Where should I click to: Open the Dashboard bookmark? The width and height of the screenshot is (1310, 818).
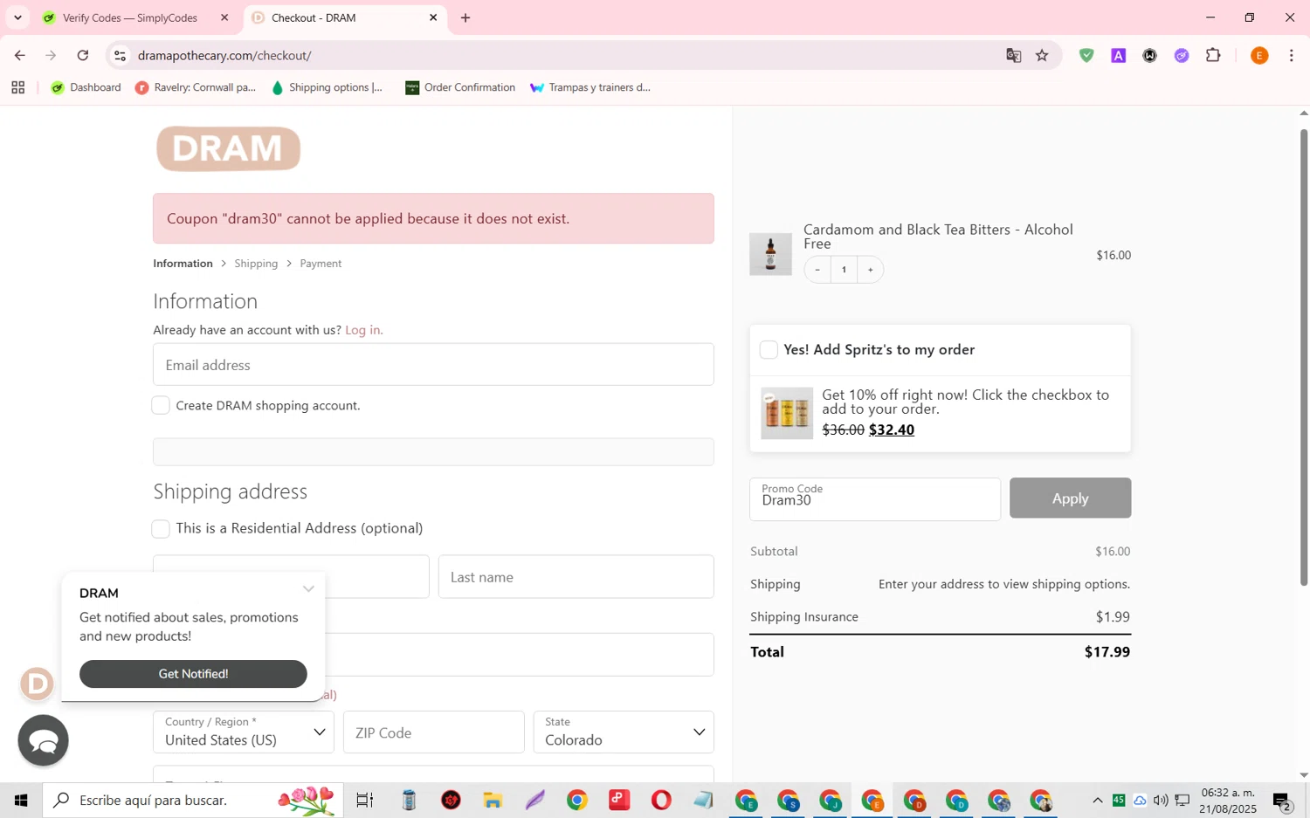pyautogui.click(x=86, y=87)
